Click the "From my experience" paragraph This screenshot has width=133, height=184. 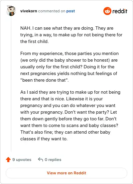[x=69, y=67]
